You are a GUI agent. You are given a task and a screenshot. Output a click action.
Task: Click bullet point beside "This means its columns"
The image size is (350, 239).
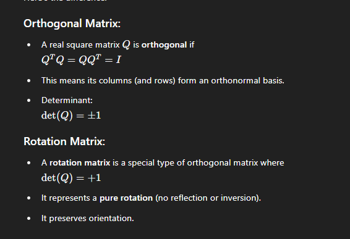pyautogui.click(x=28, y=80)
